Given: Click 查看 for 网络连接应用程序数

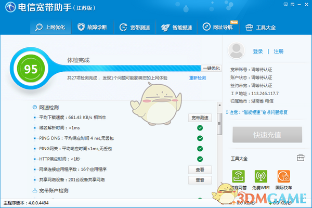Looking at the screenshot, I should 200,170.
